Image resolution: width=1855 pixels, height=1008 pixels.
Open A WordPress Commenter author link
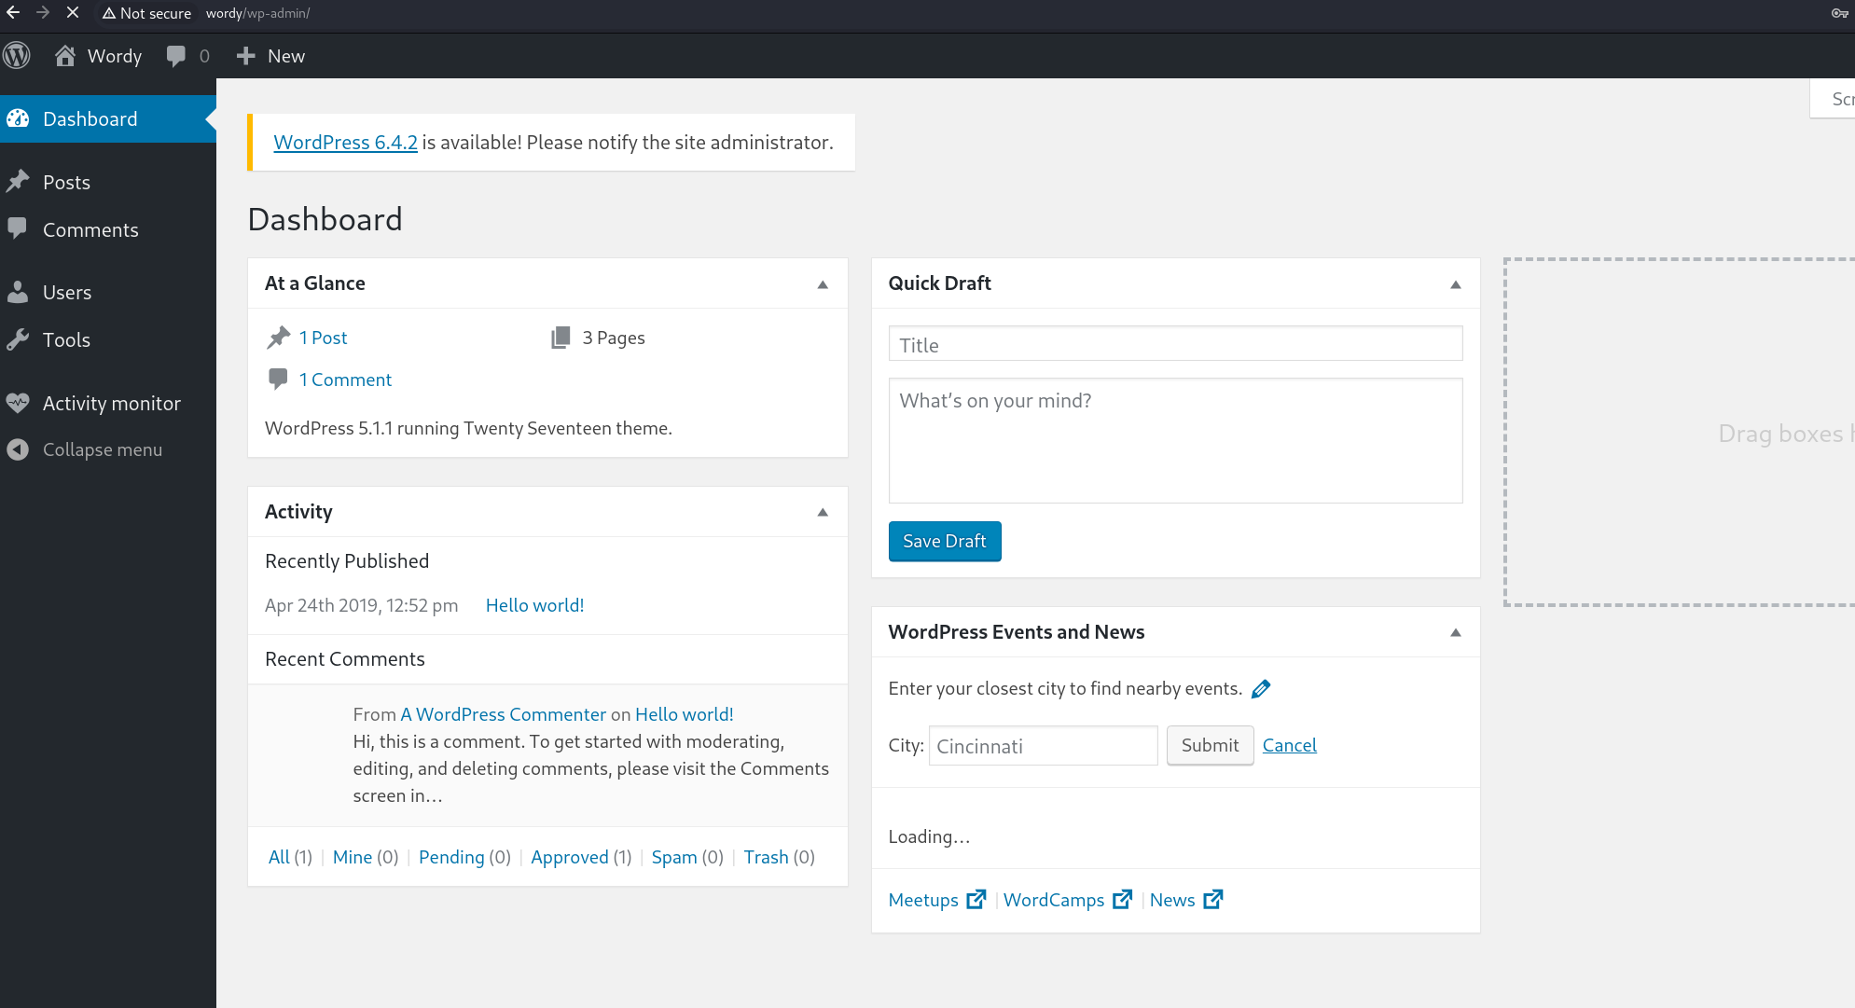(504, 714)
